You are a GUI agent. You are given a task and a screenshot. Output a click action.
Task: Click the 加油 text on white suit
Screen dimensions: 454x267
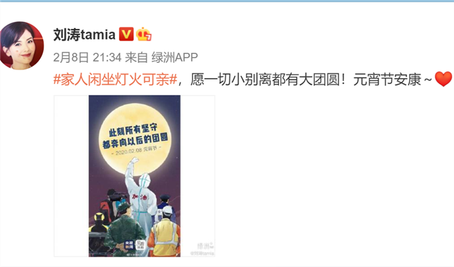click(x=140, y=197)
